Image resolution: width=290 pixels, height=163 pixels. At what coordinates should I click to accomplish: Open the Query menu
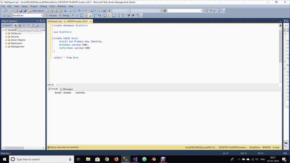click(x=24, y=6)
